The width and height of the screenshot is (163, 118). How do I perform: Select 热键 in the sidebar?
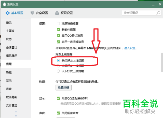pos(16,72)
